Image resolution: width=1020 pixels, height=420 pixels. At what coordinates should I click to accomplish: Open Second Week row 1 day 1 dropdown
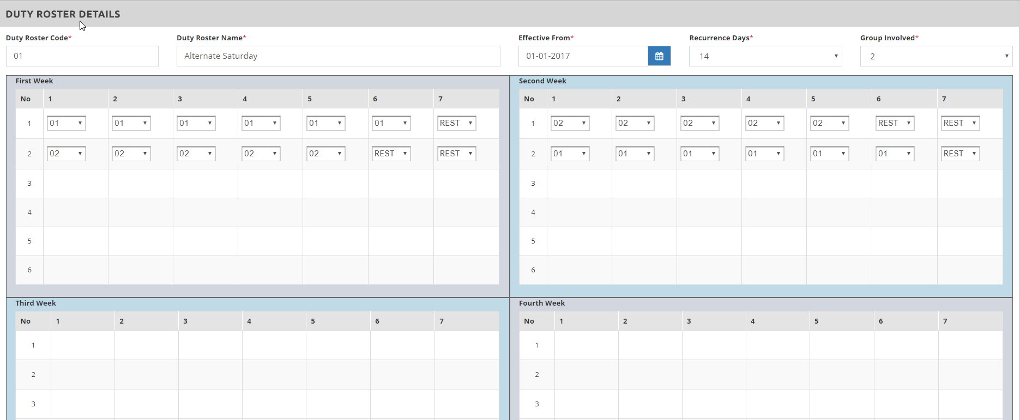570,123
